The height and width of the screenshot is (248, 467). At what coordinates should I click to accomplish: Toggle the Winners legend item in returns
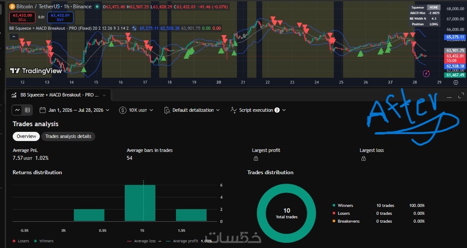[x=44, y=241]
